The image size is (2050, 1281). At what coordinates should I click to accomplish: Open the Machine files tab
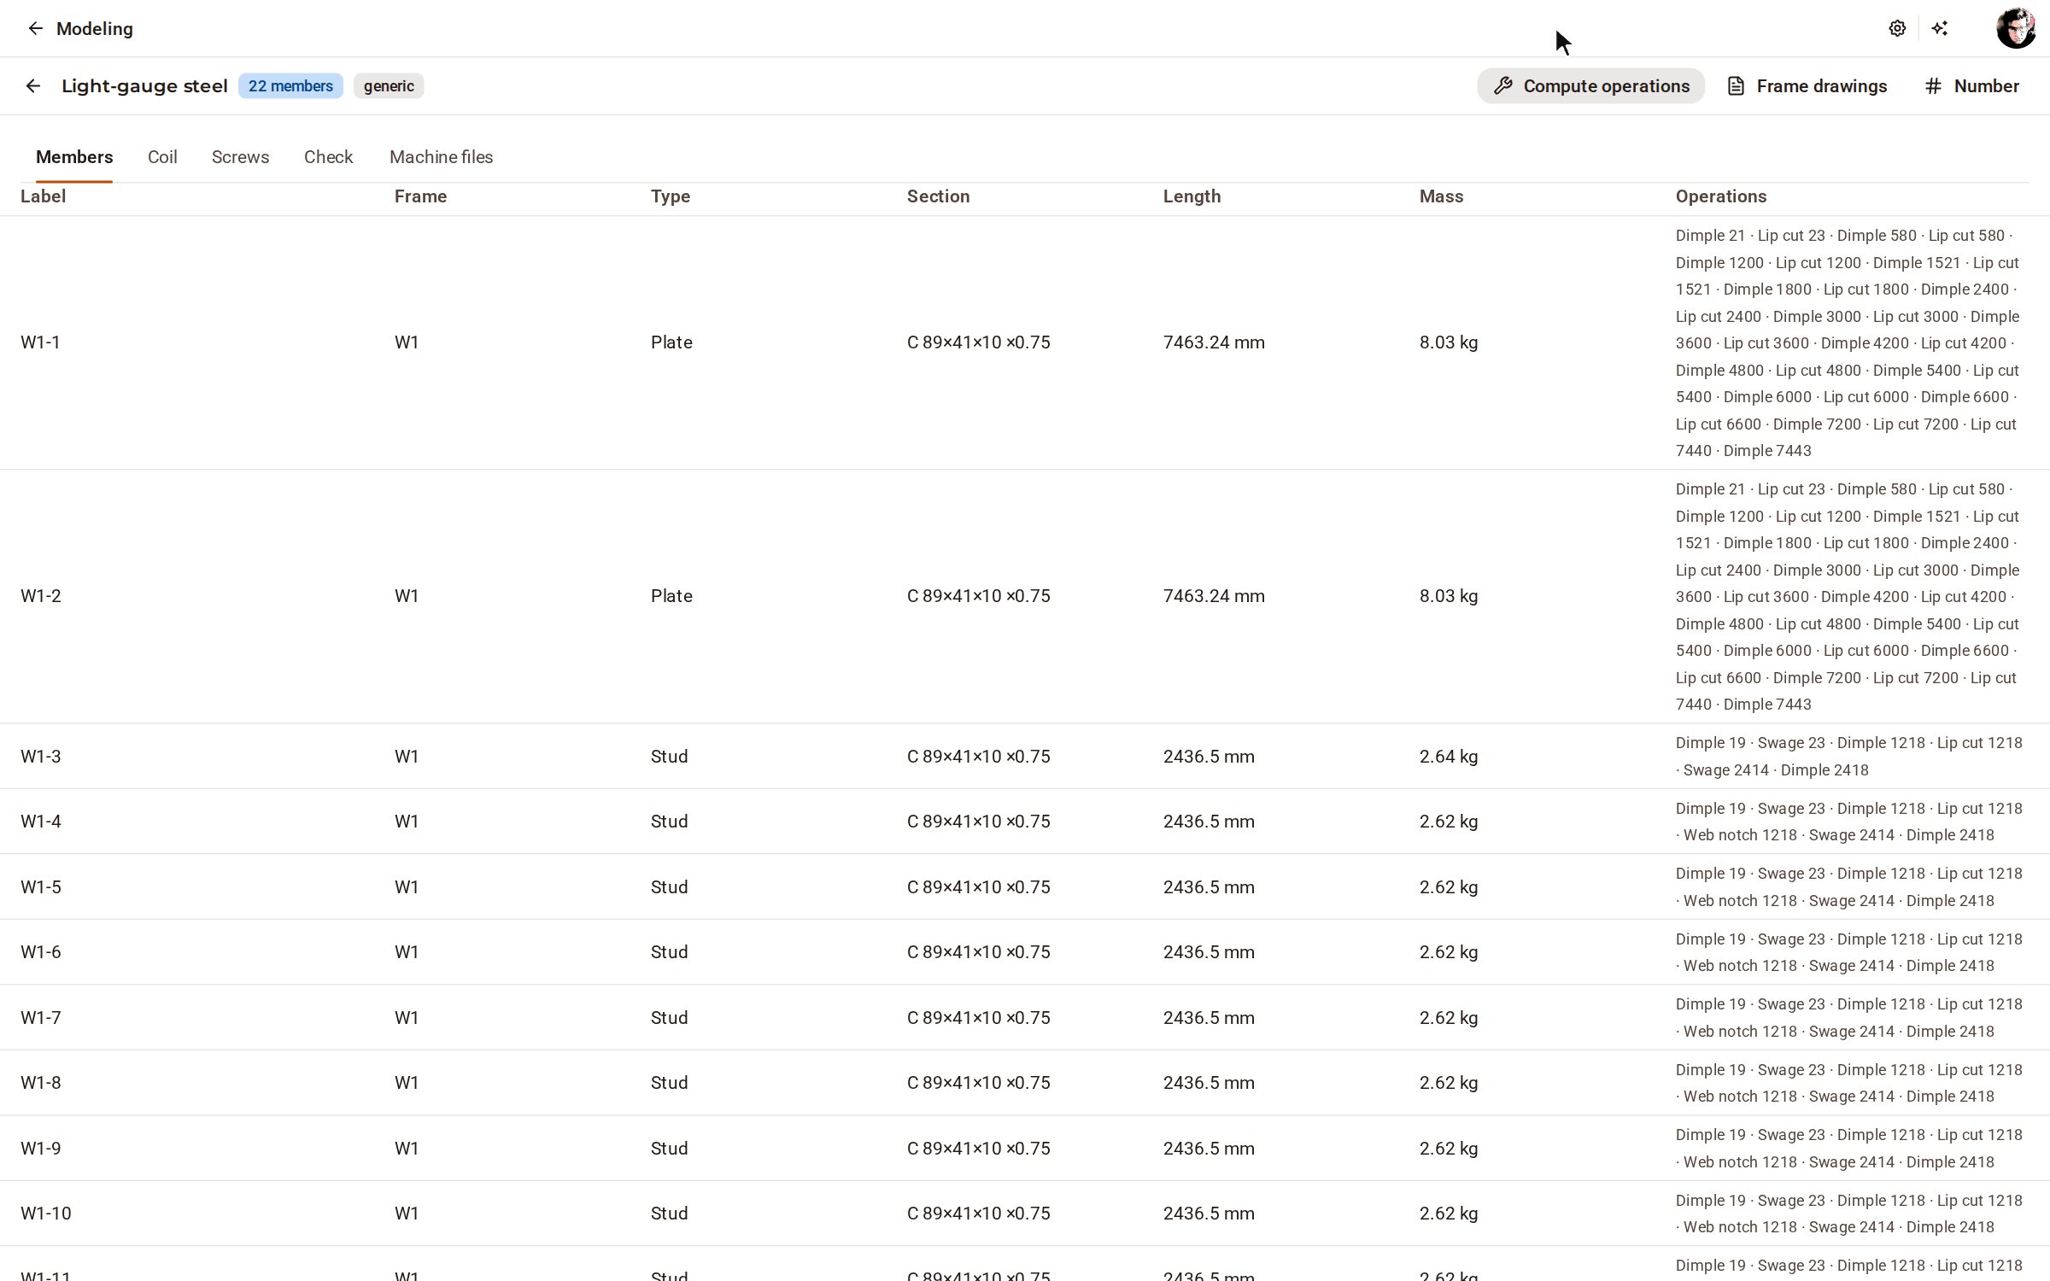pyautogui.click(x=441, y=157)
